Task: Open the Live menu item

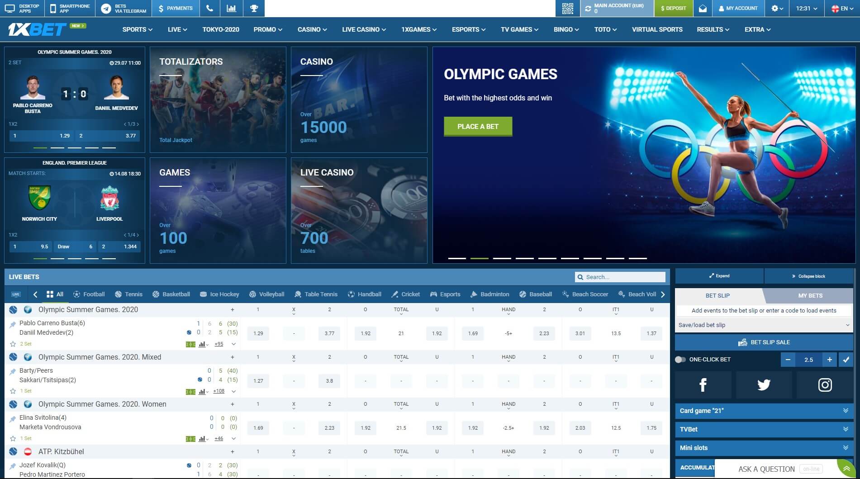Action: (x=177, y=29)
